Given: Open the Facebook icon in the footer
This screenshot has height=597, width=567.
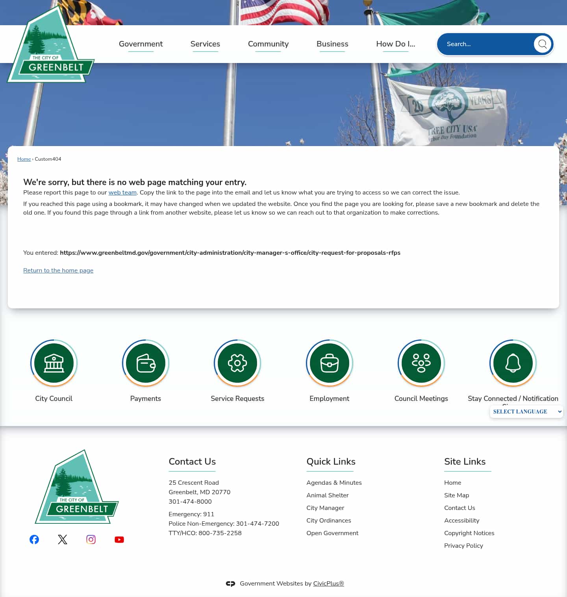Looking at the screenshot, I should tap(34, 540).
